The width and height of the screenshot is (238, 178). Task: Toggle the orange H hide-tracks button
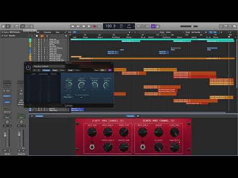pyautogui.click(x=42, y=36)
